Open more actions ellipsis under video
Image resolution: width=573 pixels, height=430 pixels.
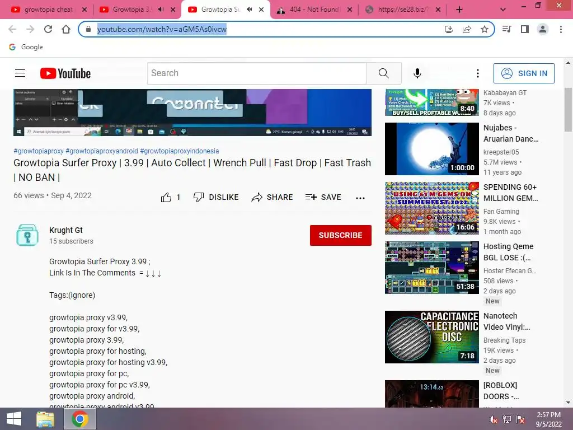coord(360,198)
